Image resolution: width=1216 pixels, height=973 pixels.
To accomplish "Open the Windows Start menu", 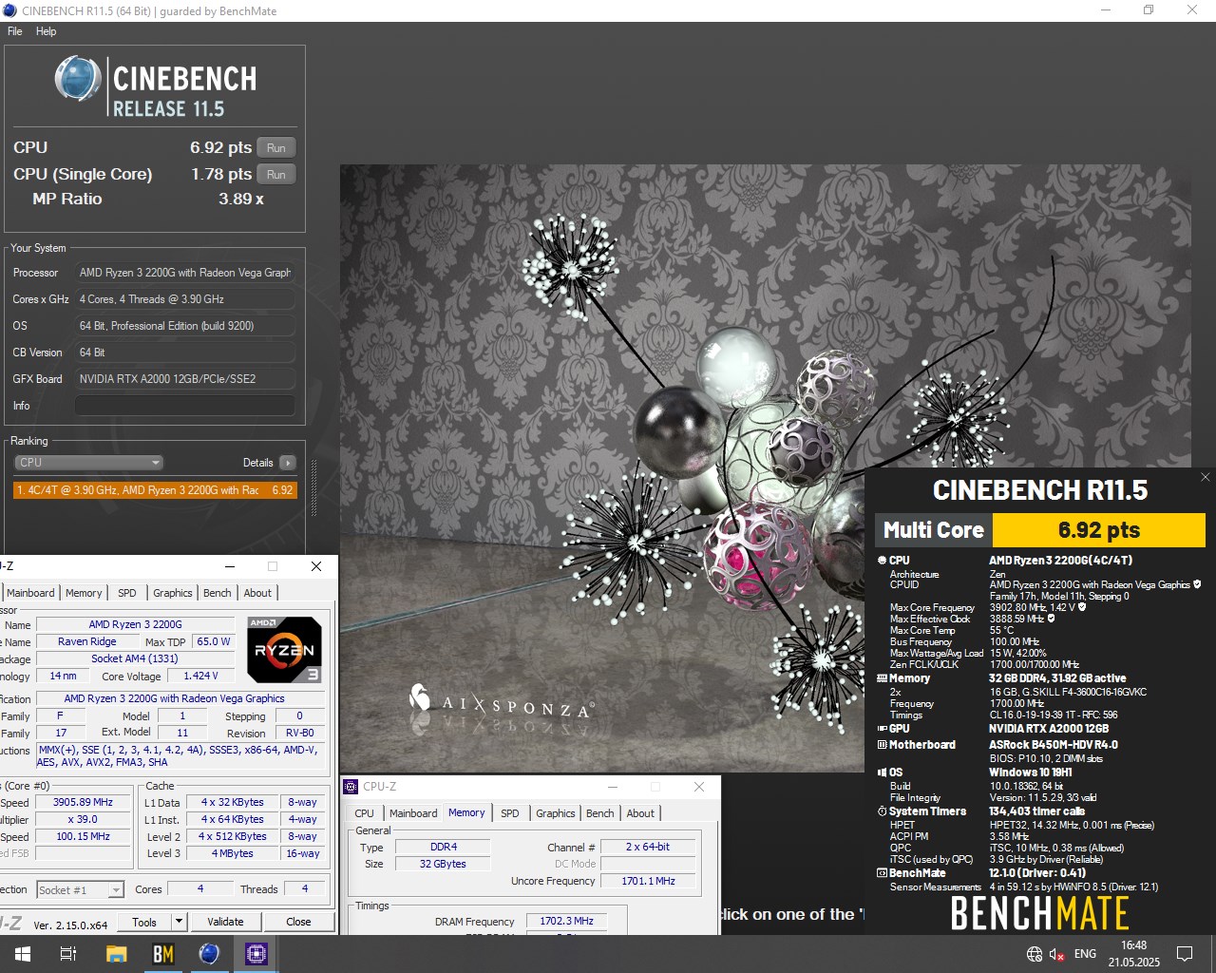I will pos(22,954).
